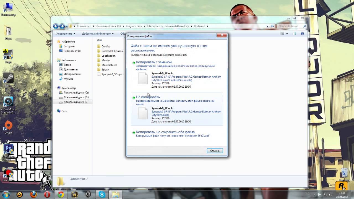The height and width of the screenshot is (199, 354).
Task: Select Program Files breadcrumb
Action: click(x=134, y=26)
